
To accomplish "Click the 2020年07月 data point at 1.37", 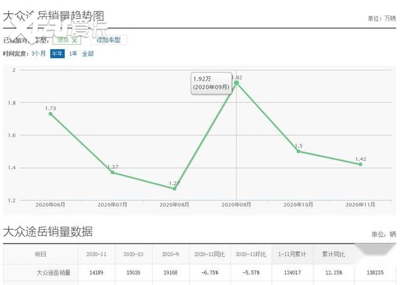I will [112, 172].
